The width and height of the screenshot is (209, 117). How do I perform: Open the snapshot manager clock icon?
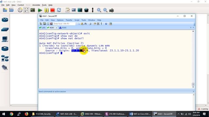pos(20,10)
